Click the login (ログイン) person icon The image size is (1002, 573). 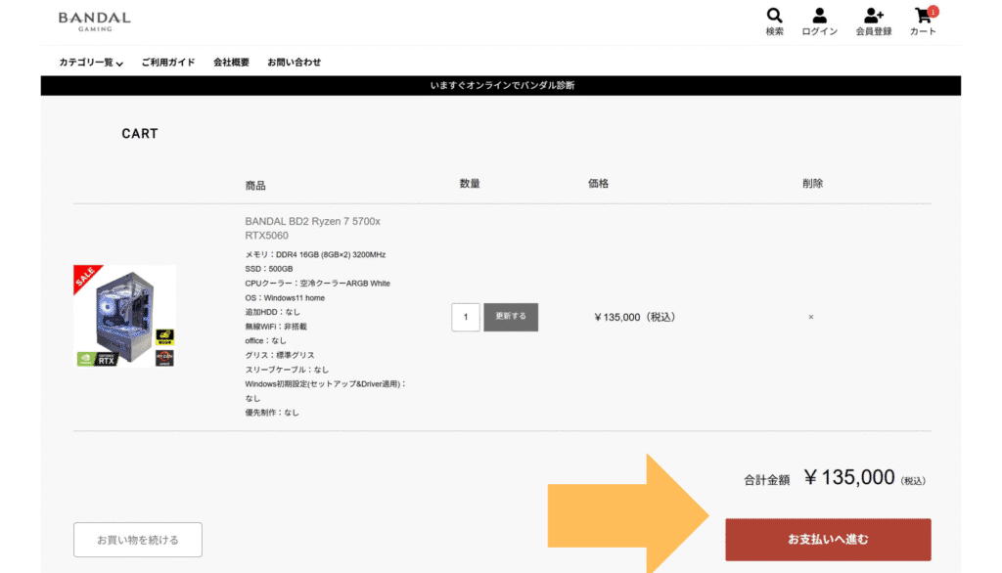819,22
